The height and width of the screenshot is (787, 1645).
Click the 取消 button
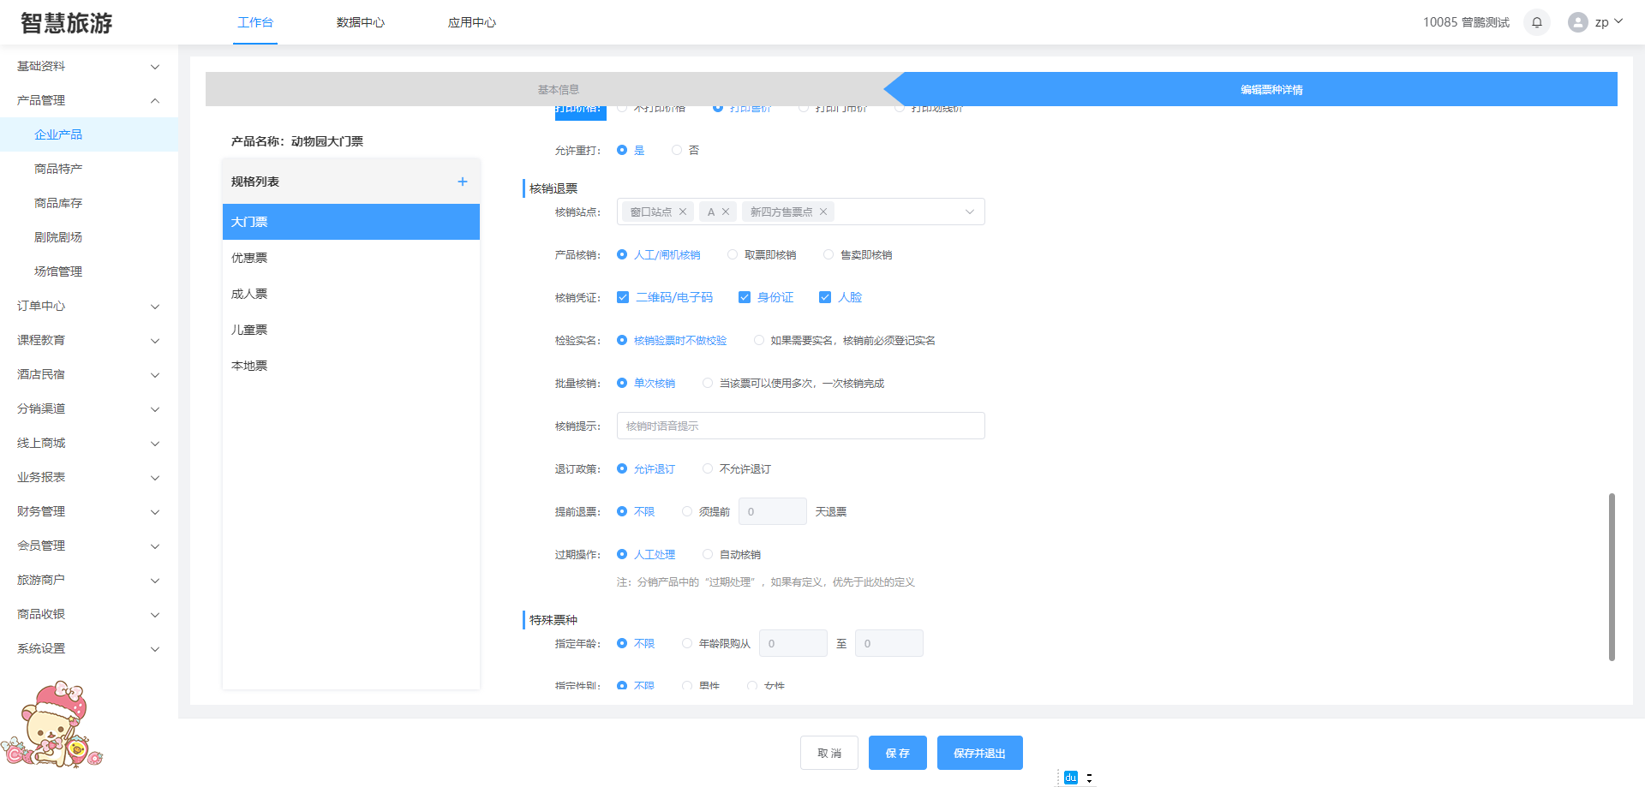[828, 753]
